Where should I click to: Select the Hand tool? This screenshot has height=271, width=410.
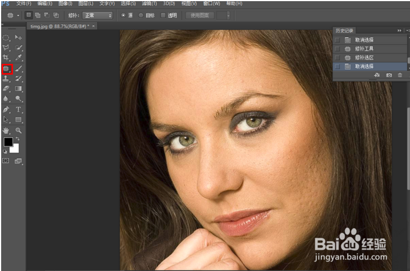pyautogui.click(x=6, y=130)
